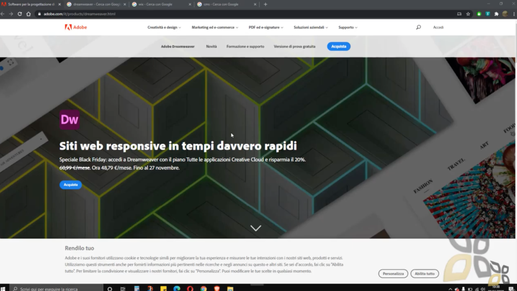
Task: Open the browser home page
Action: (x=28, y=14)
